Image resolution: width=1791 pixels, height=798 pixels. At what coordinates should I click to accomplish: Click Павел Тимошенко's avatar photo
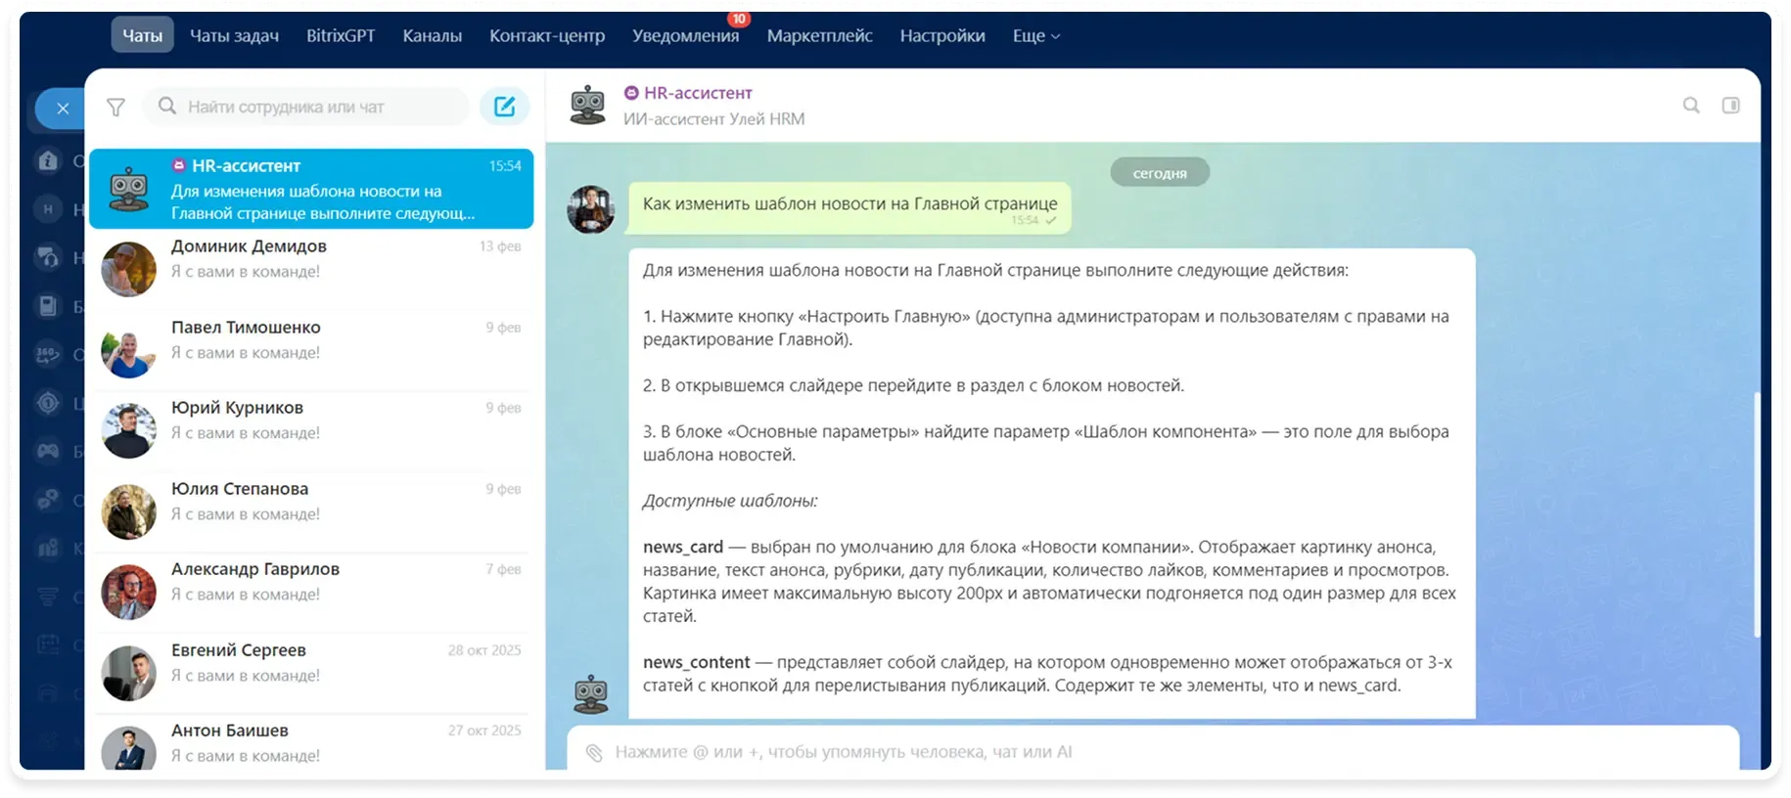click(x=129, y=350)
